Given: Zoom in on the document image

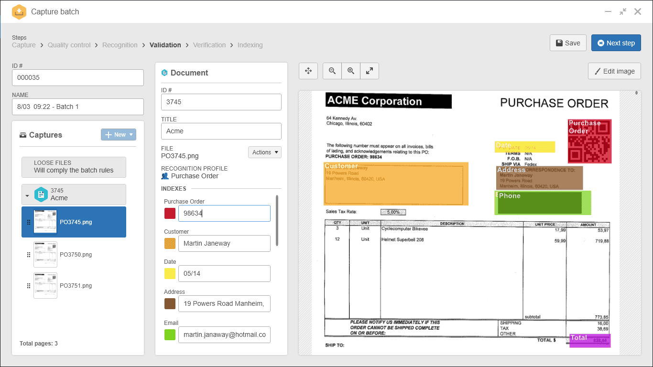Looking at the screenshot, I should (x=351, y=71).
